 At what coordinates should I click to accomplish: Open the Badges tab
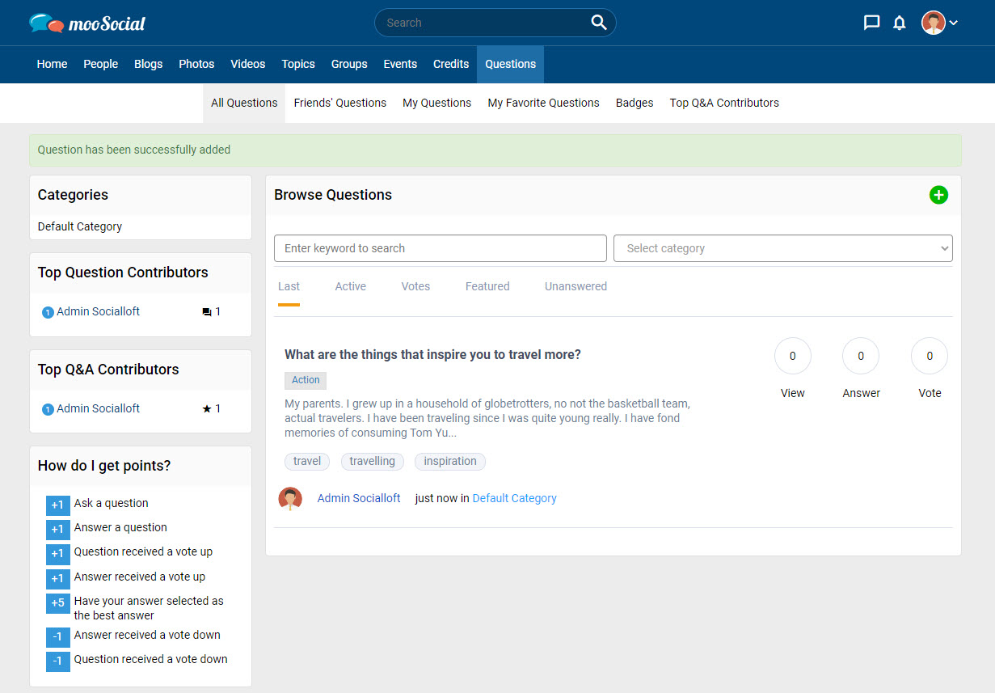tap(635, 103)
